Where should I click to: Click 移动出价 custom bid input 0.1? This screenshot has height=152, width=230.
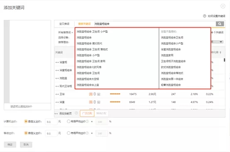51,133
